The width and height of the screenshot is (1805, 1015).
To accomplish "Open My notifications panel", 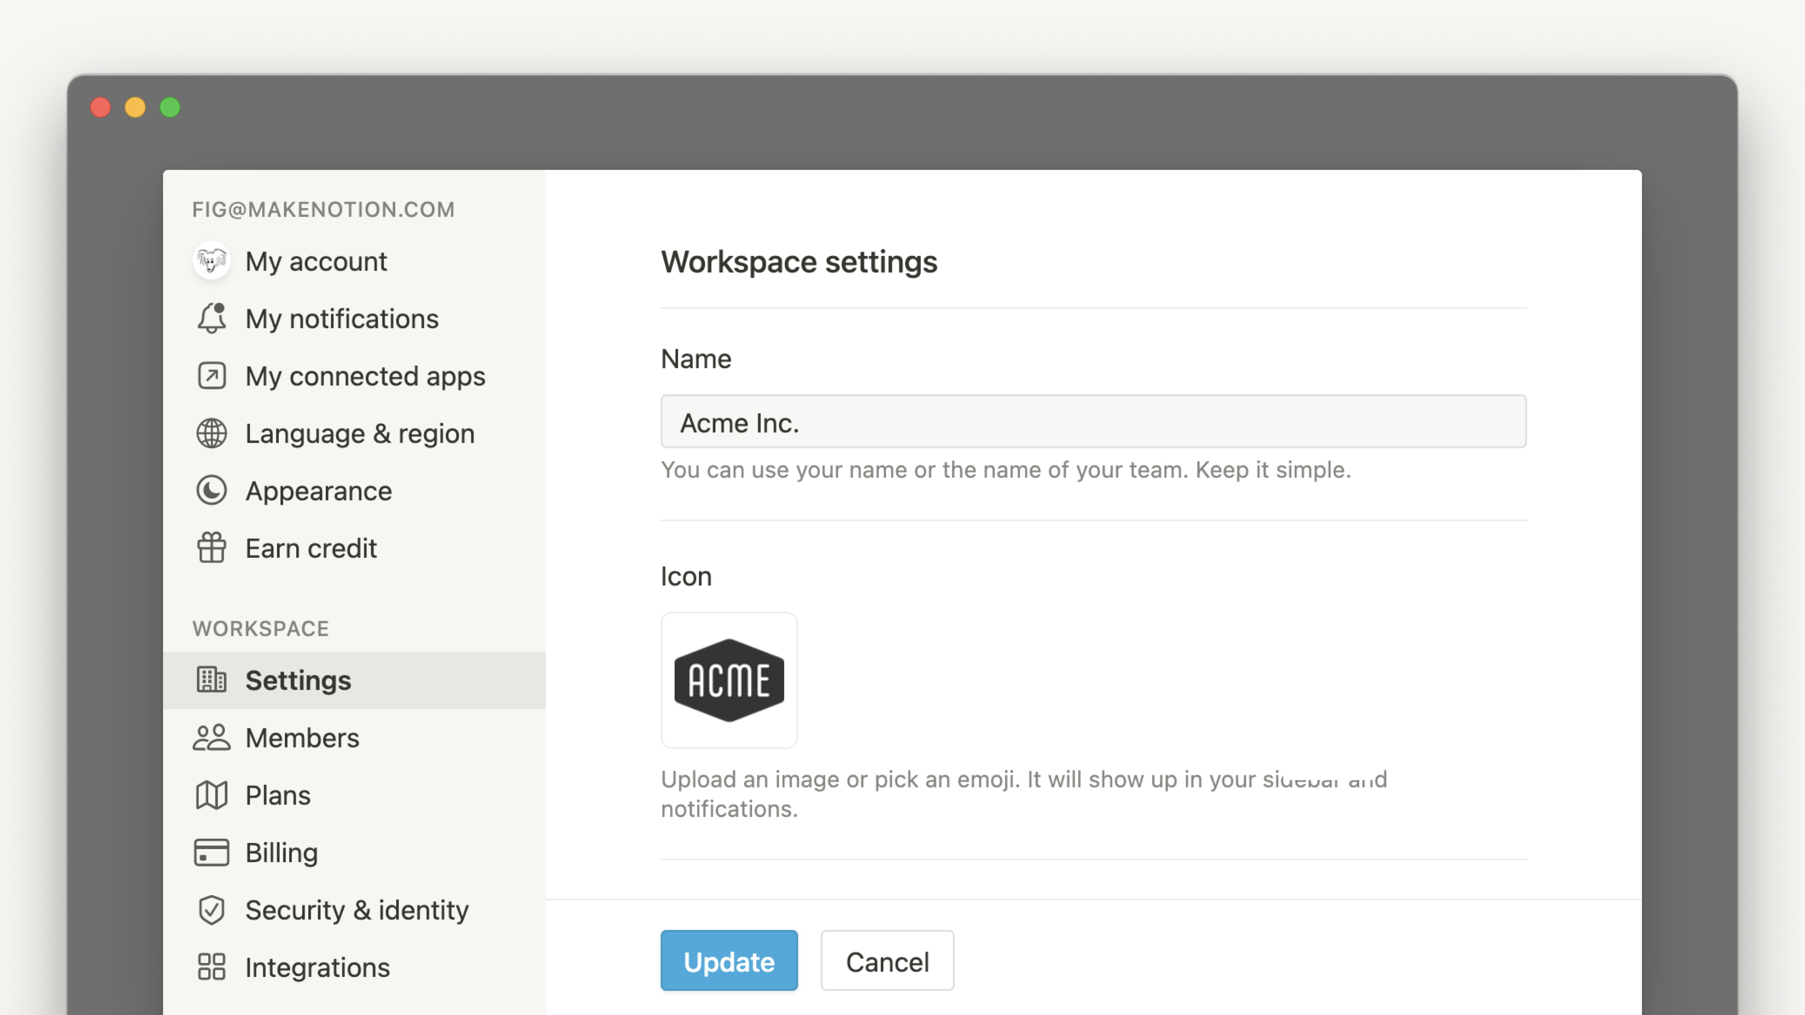I will point(341,319).
